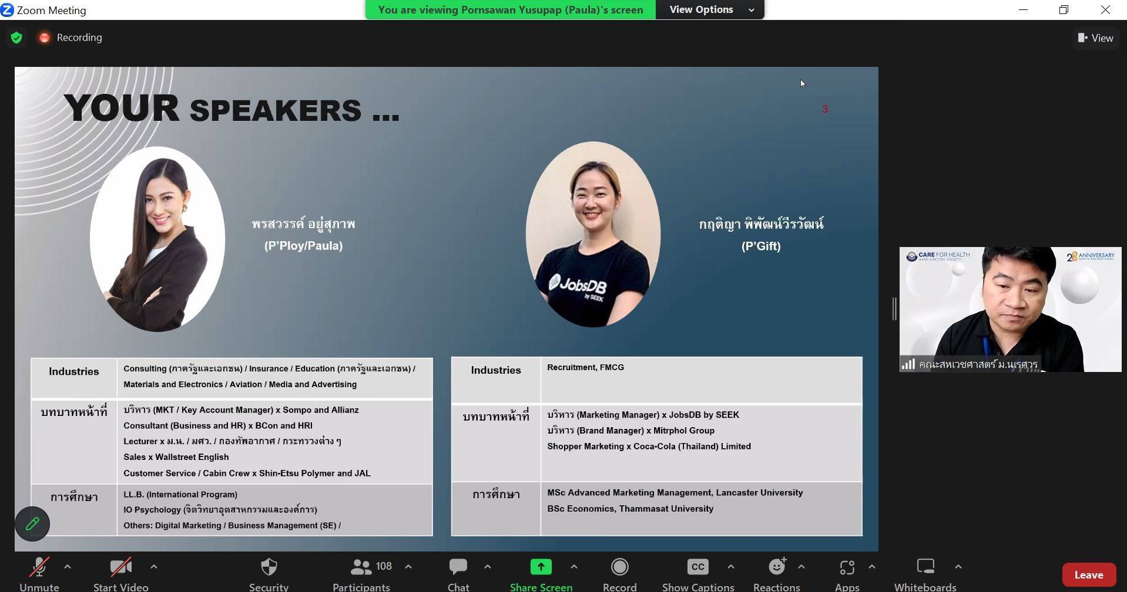The width and height of the screenshot is (1127, 592).
Task: Click 'YOUR SPEAKERS ...' slide title
Action: (232, 109)
